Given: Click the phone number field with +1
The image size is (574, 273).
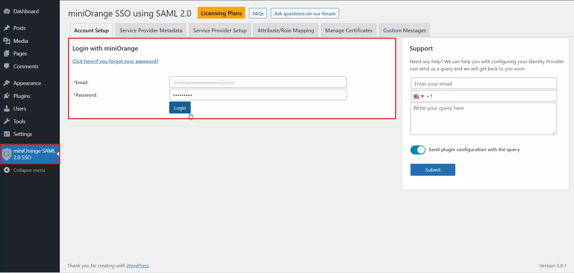Looking at the screenshot, I should coord(484,96).
